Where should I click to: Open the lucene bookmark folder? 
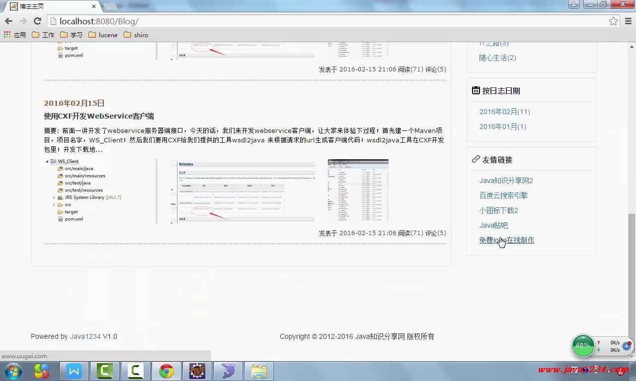(103, 35)
